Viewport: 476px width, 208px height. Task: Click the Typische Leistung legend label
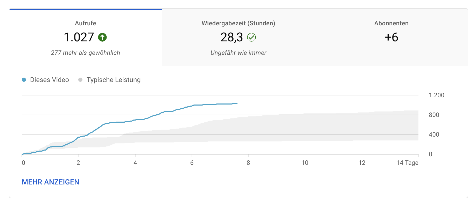114,80
